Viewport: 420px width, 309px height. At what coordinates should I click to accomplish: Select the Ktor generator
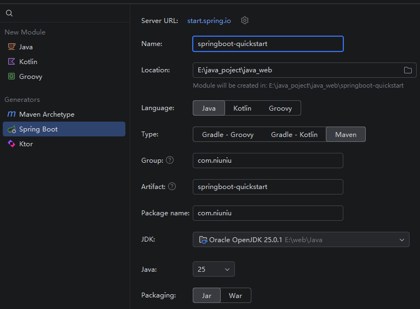point(64,144)
